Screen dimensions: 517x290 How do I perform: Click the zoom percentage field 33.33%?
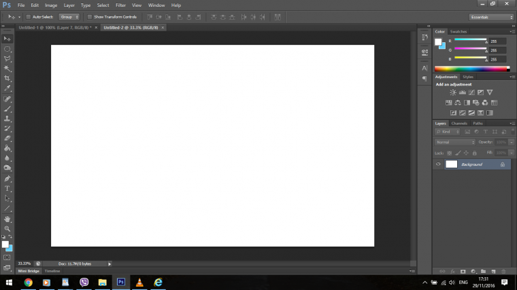(x=24, y=264)
